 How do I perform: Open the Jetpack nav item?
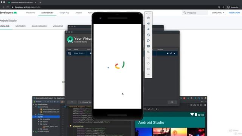tap(79, 12)
